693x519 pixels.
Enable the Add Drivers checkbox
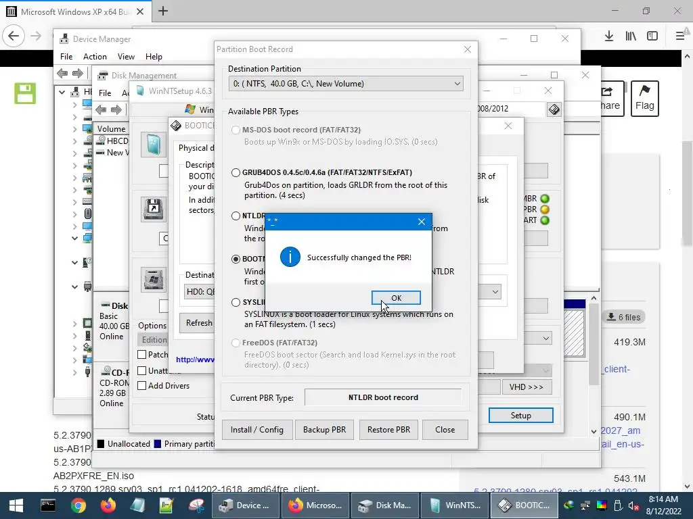[x=142, y=386]
